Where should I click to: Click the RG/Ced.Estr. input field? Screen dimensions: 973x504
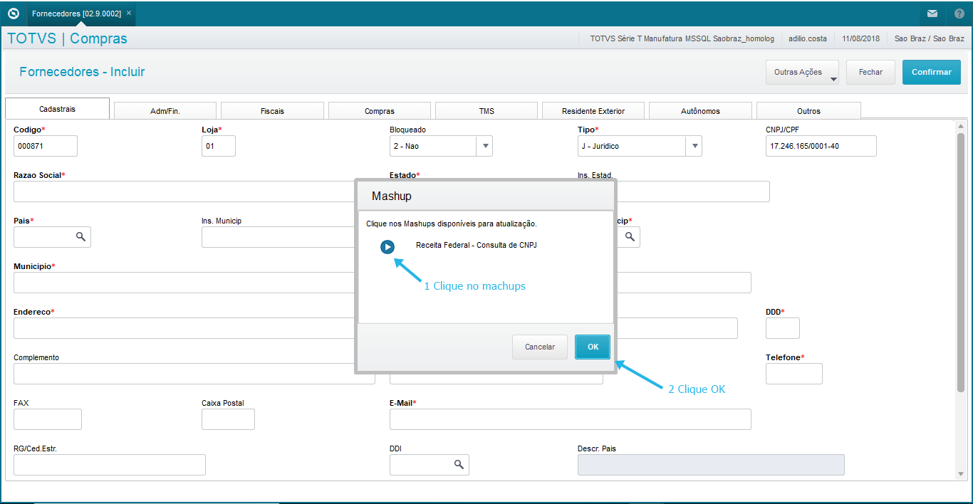[x=110, y=465]
